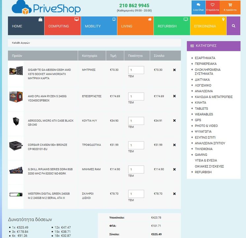Viewport: 246px width, 238px height.
Task: Open the Aerocool black case thumbnail
Action: pos(16,121)
